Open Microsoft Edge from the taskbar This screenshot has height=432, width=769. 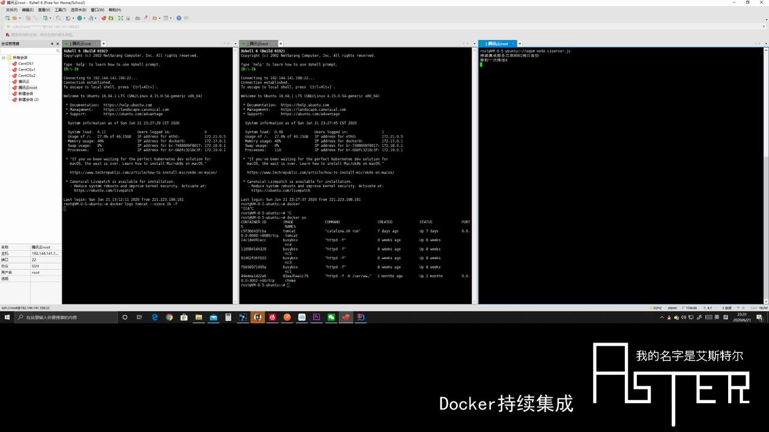click(154, 317)
